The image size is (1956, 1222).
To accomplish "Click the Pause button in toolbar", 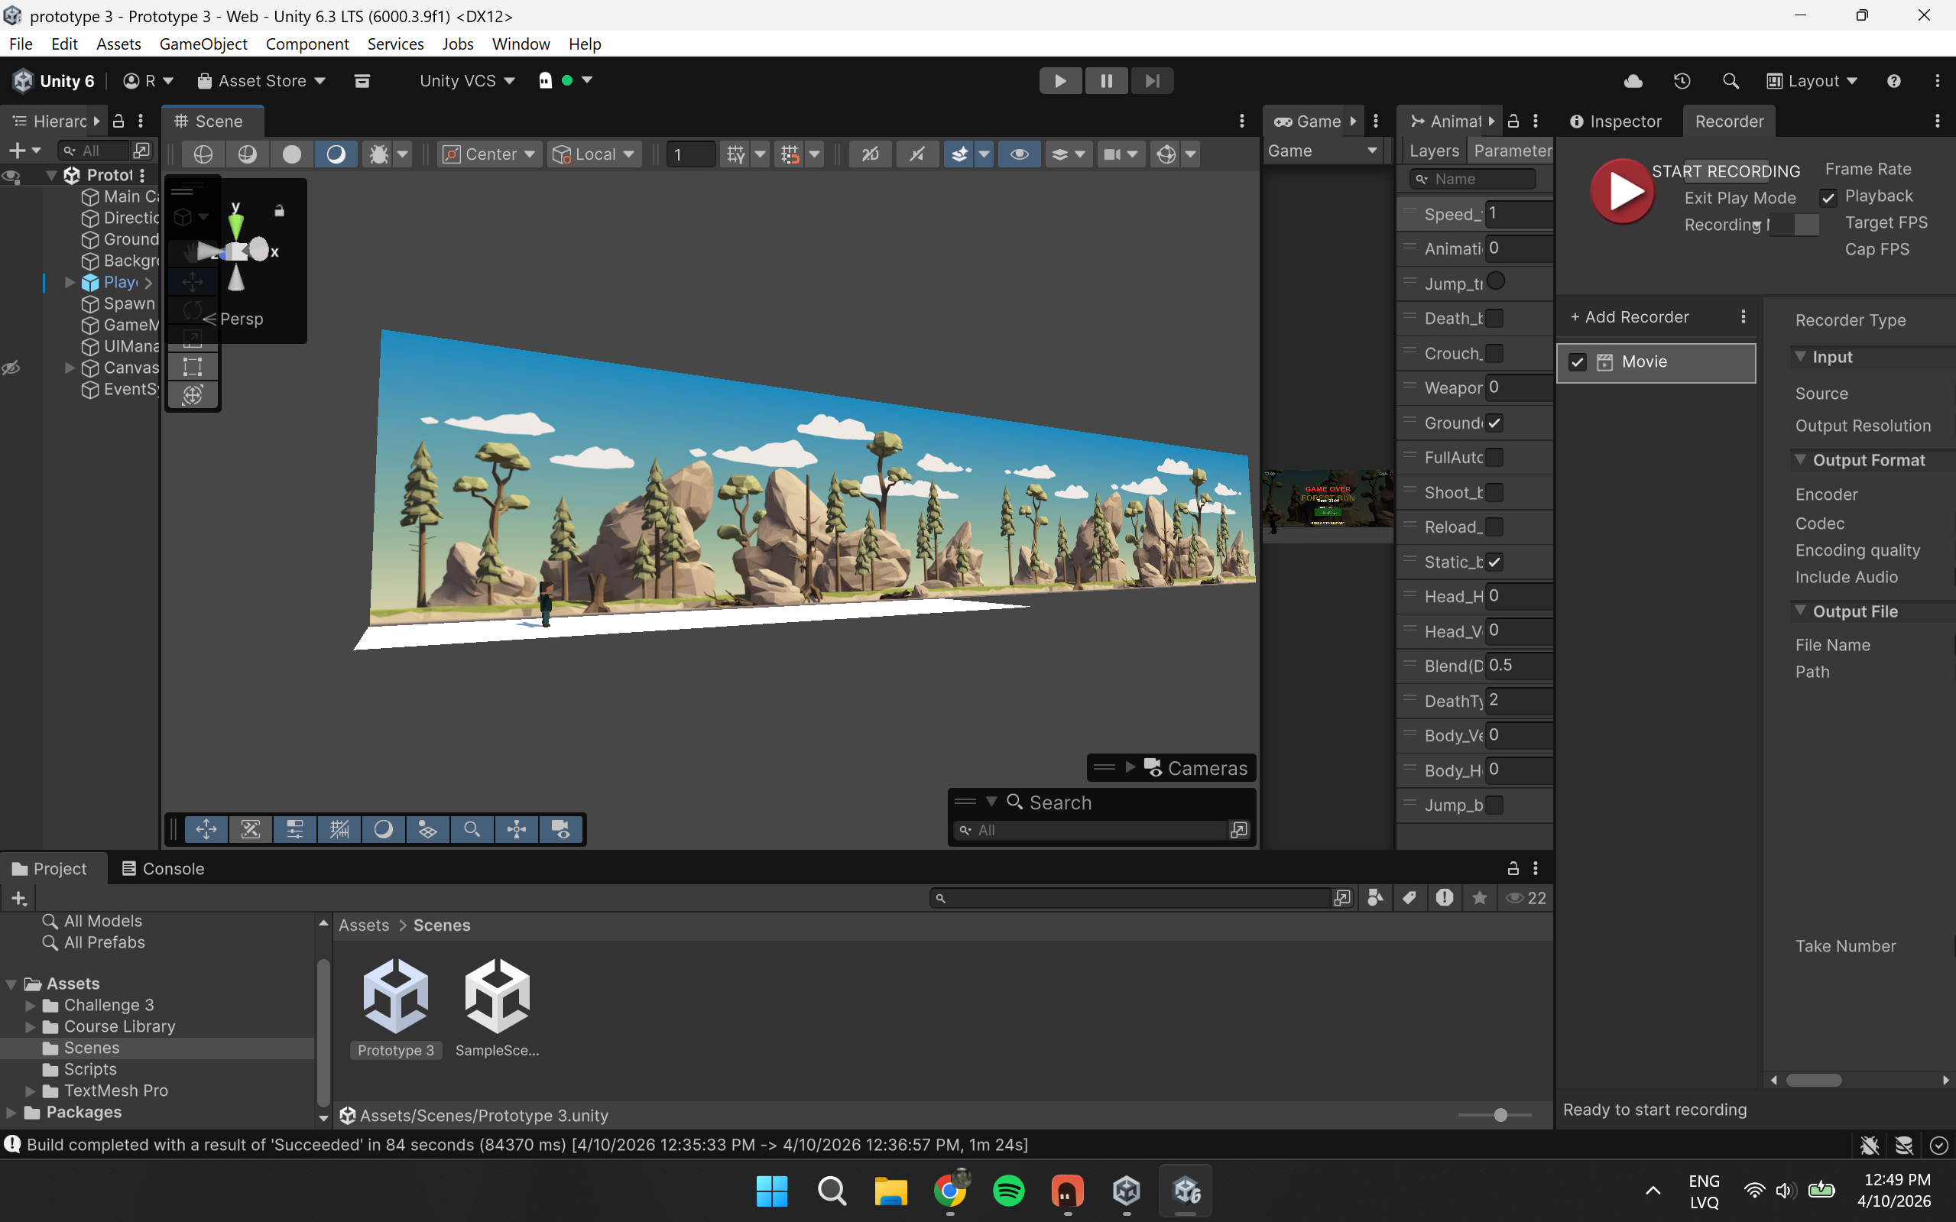I will pos(1106,81).
